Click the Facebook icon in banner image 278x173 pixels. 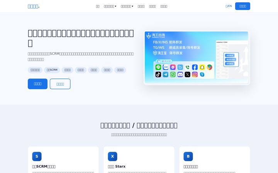tap(195, 67)
